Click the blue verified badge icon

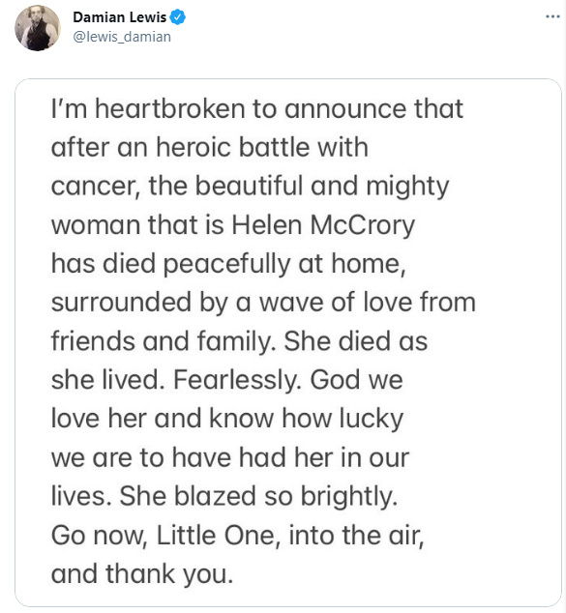(x=178, y=17)
